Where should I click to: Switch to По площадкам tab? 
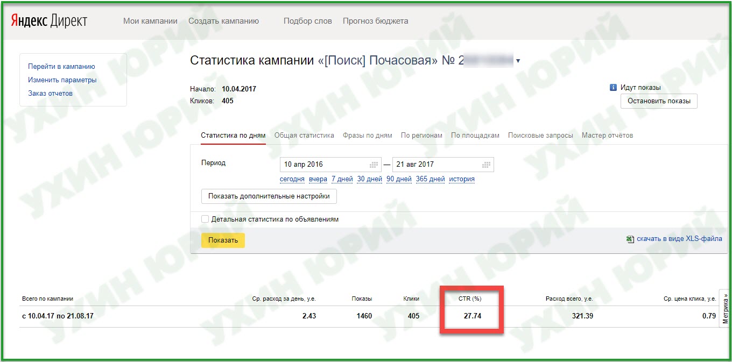point(475,136)
